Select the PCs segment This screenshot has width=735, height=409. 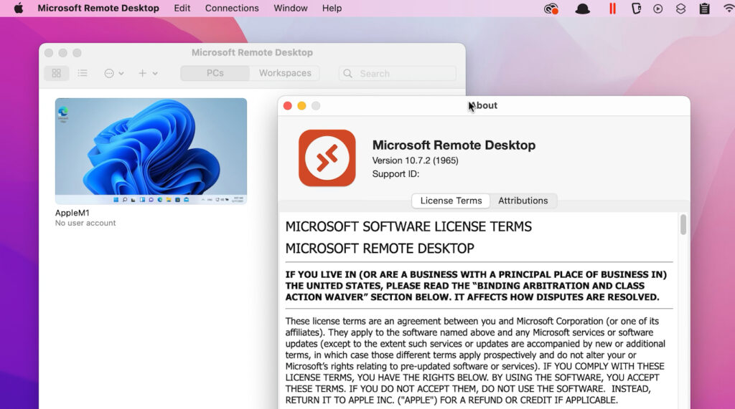click(215, 73)
